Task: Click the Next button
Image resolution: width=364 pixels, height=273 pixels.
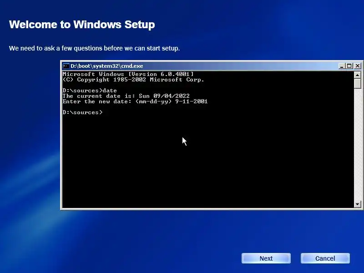Action: (266, 258)
